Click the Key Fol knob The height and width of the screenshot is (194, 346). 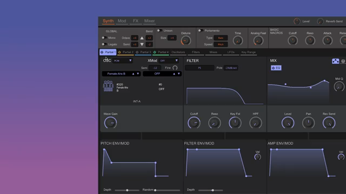tap(235, 123)
